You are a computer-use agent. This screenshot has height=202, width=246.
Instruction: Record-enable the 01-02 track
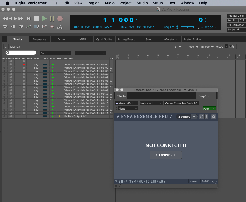coord(24,68)
